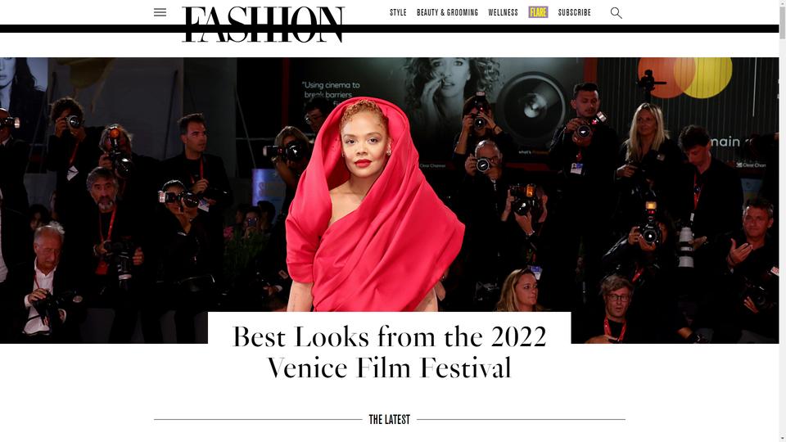This screenshot has width=786, height=442.
Task: Open the hamburger menu icon
Action: tap(160, 12)
